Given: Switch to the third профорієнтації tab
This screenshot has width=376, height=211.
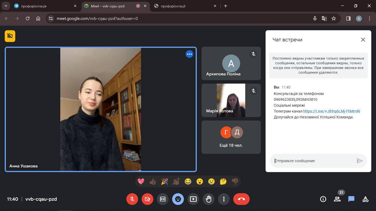Looking at the screenshot, I should pos(184,6).
